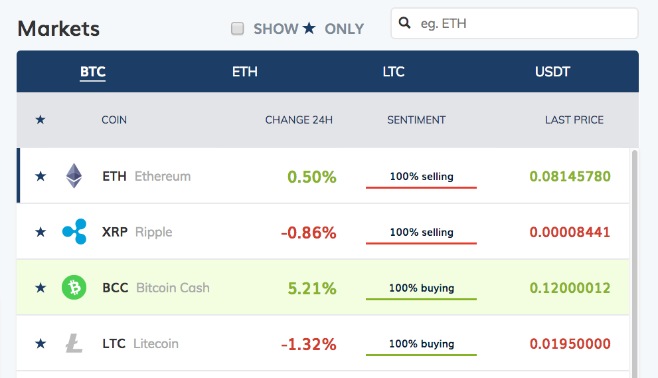Click the green Bitcoin Cash icon
Screen dimensions: 658x378
coord(74,287)
